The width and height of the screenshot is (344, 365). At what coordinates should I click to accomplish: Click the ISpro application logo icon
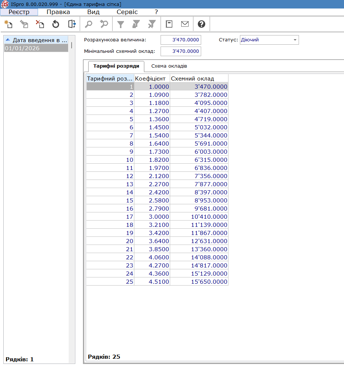coord(5,4)
